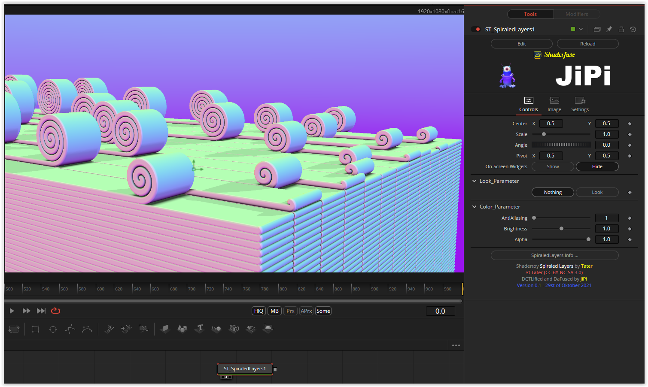Select the BSpline mask tool in toolbar
Image resolution: width=648 pixels, height=387 pixels.
coord(87,329)
